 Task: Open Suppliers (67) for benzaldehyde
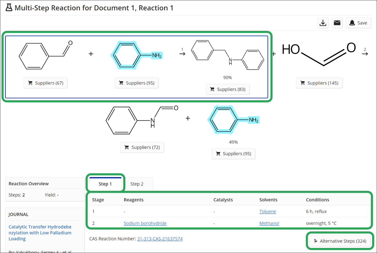coord(46,83)
